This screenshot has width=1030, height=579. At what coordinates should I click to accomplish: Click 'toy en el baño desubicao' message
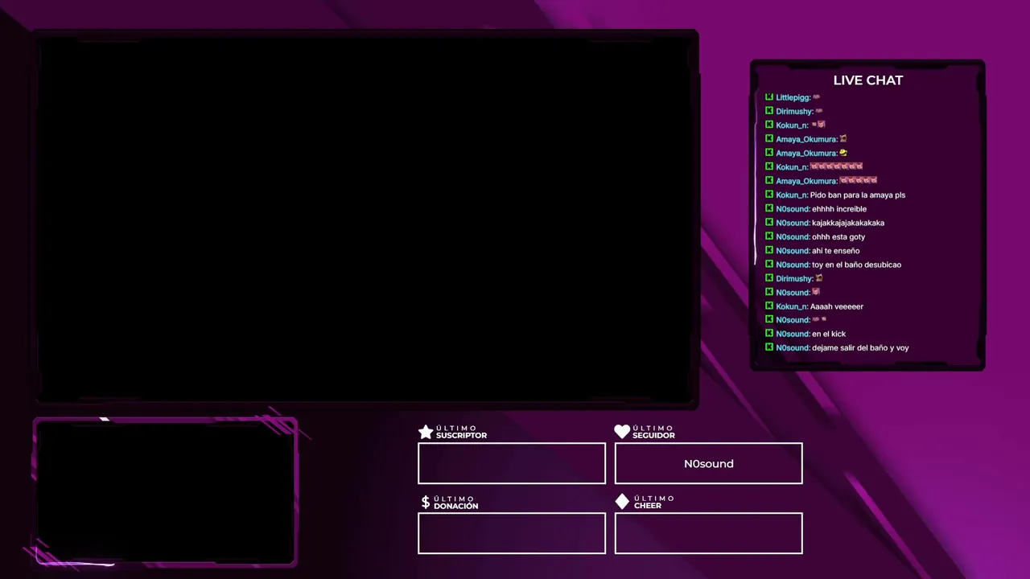(x=856, y=265)
